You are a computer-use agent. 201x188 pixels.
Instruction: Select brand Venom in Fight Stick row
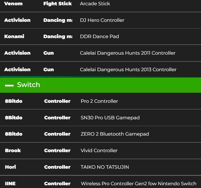click(13, 4)
